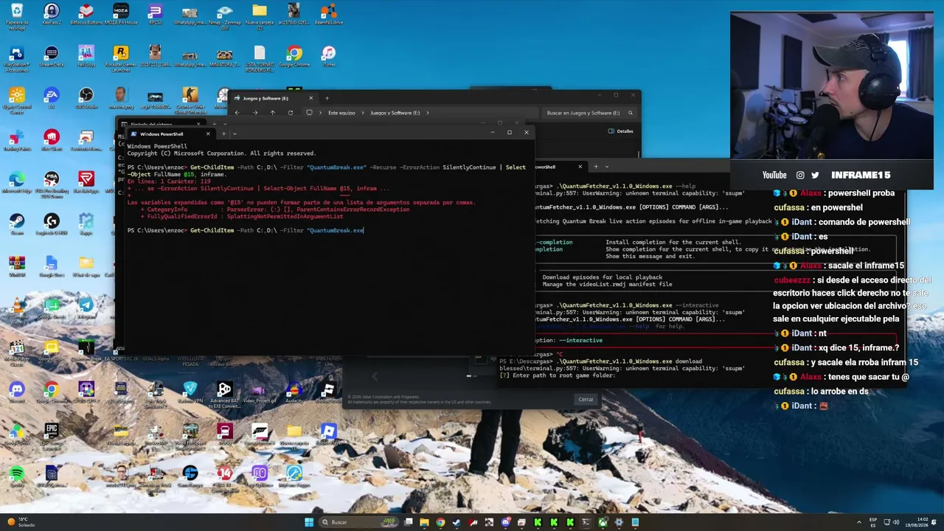Add a new tab in the background terminal
This screenshot has height=531, width=944.
596,167
